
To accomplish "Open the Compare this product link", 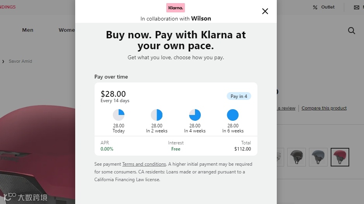I will point(324,108).
